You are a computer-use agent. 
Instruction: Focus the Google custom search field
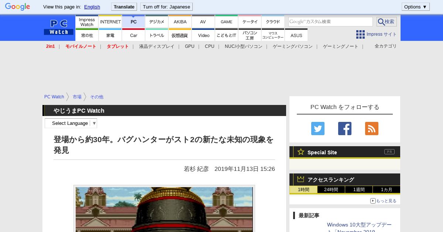tap(330, 22)
